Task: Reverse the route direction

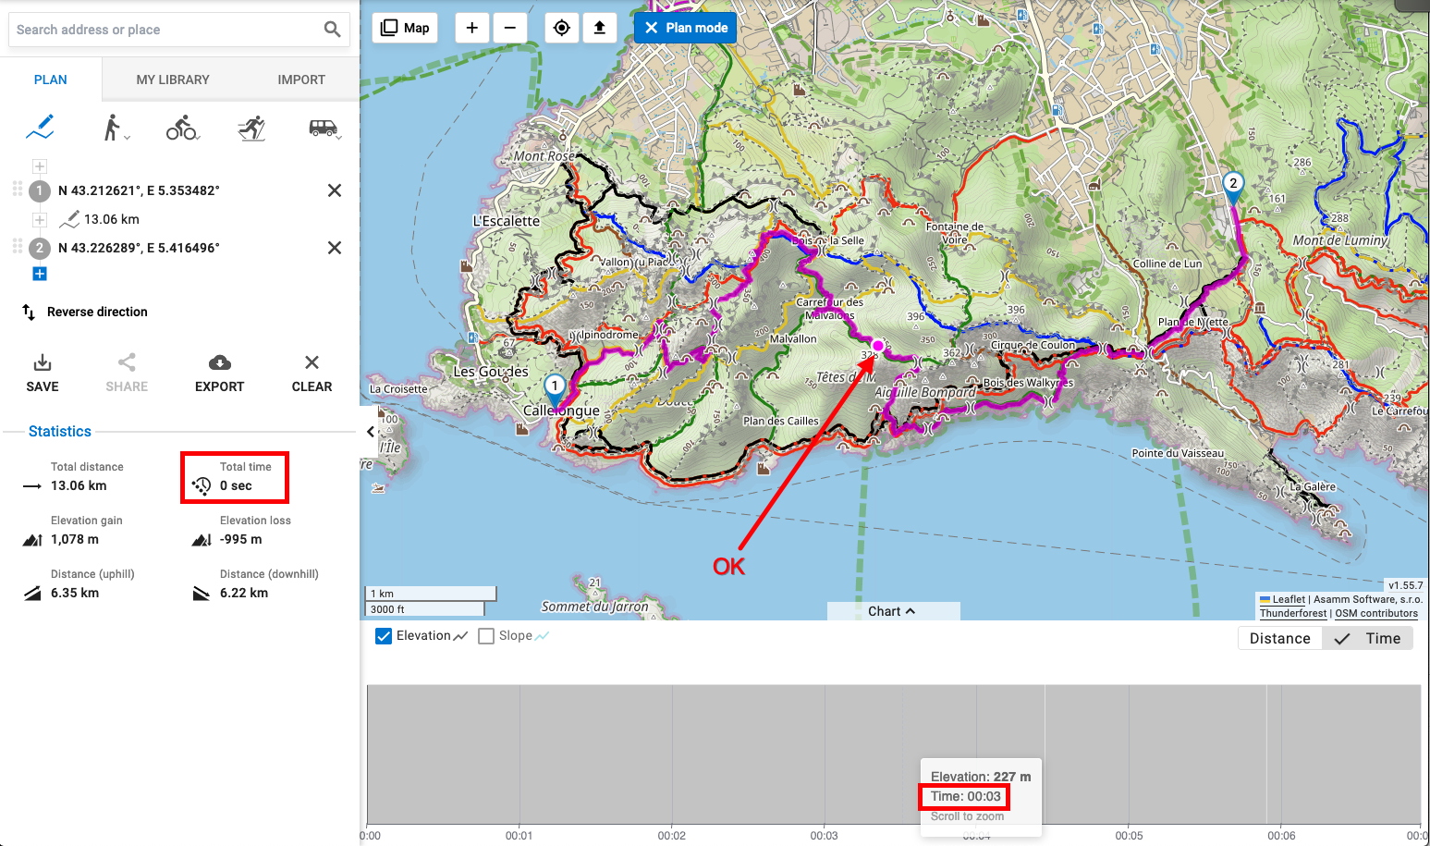Action: (x=85, y=312)
